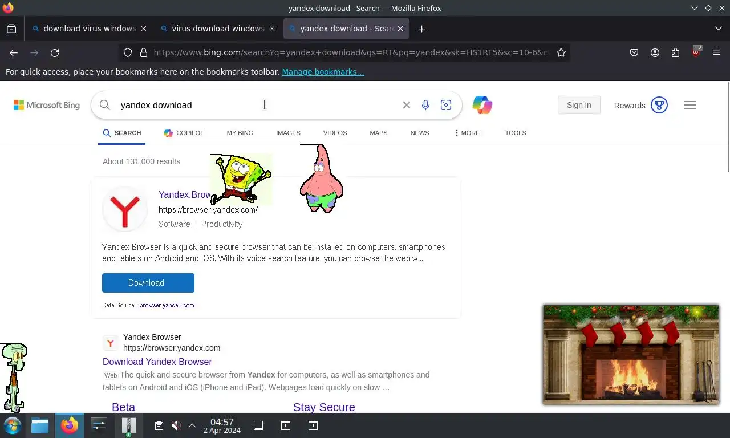The image size is (730, 438).
Task: Open the Bing TOOLS option
Action: click(516, 133)
